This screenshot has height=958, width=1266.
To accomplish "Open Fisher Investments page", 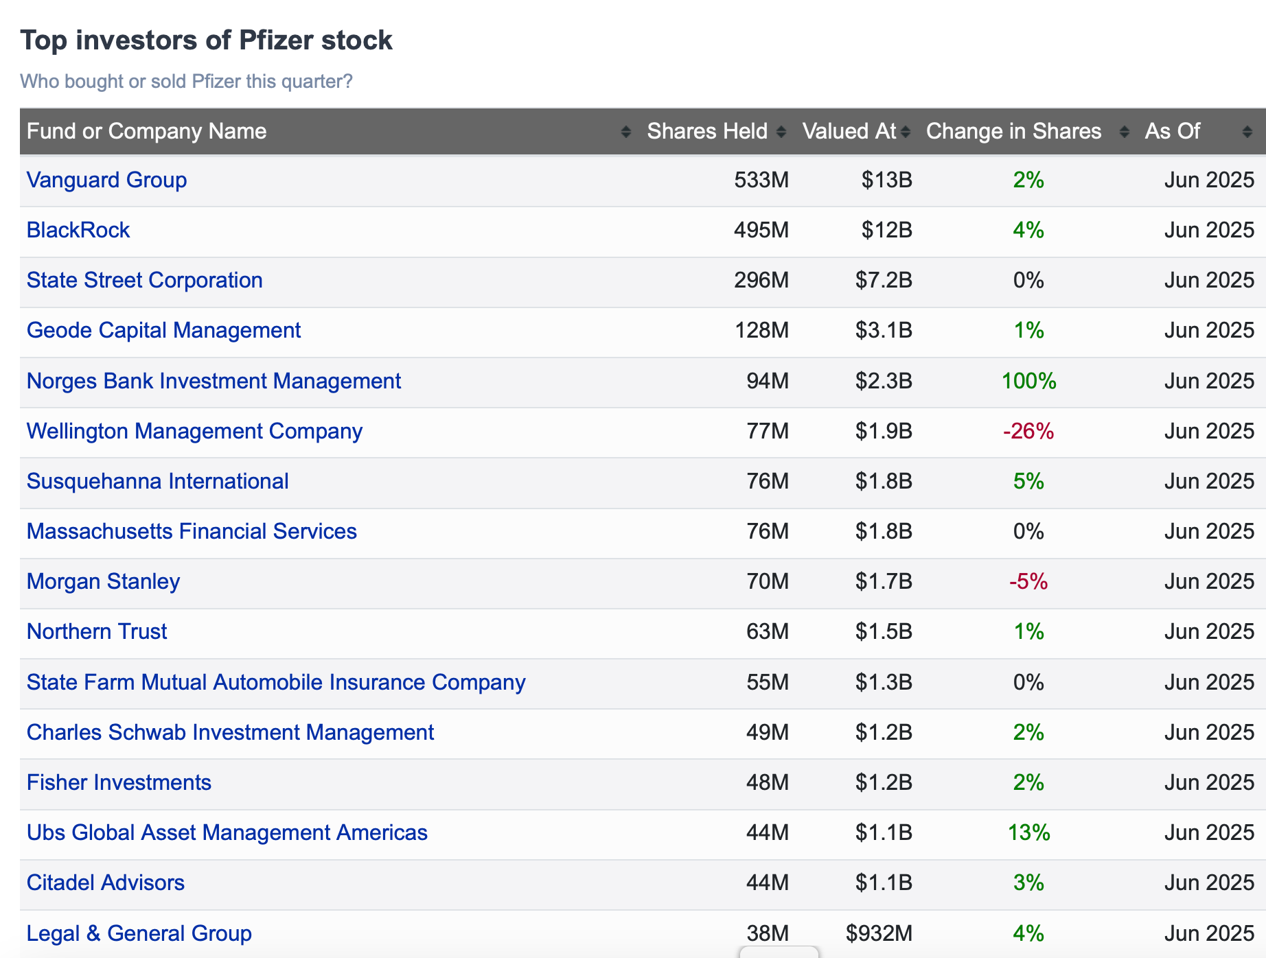I will click(119, 782).
